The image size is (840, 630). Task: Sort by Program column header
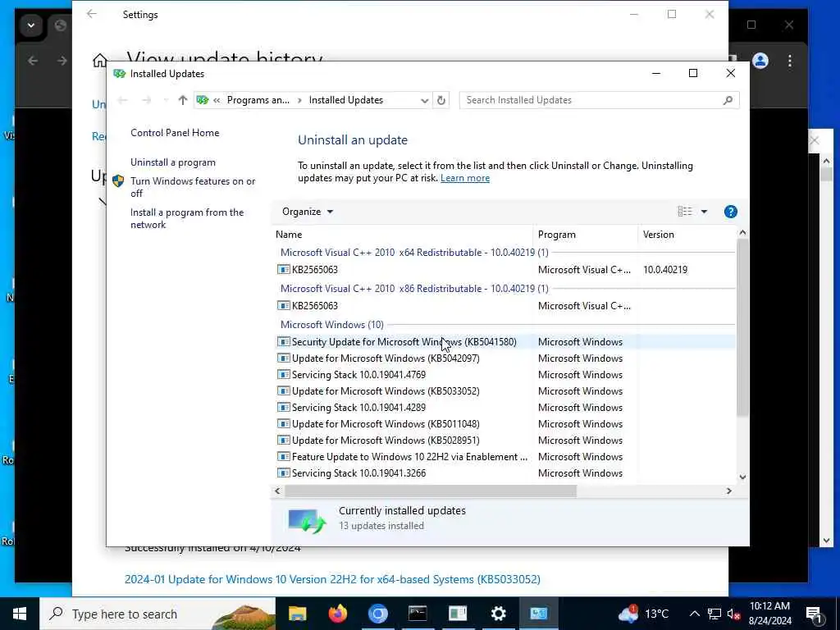[x=585, y=235]
